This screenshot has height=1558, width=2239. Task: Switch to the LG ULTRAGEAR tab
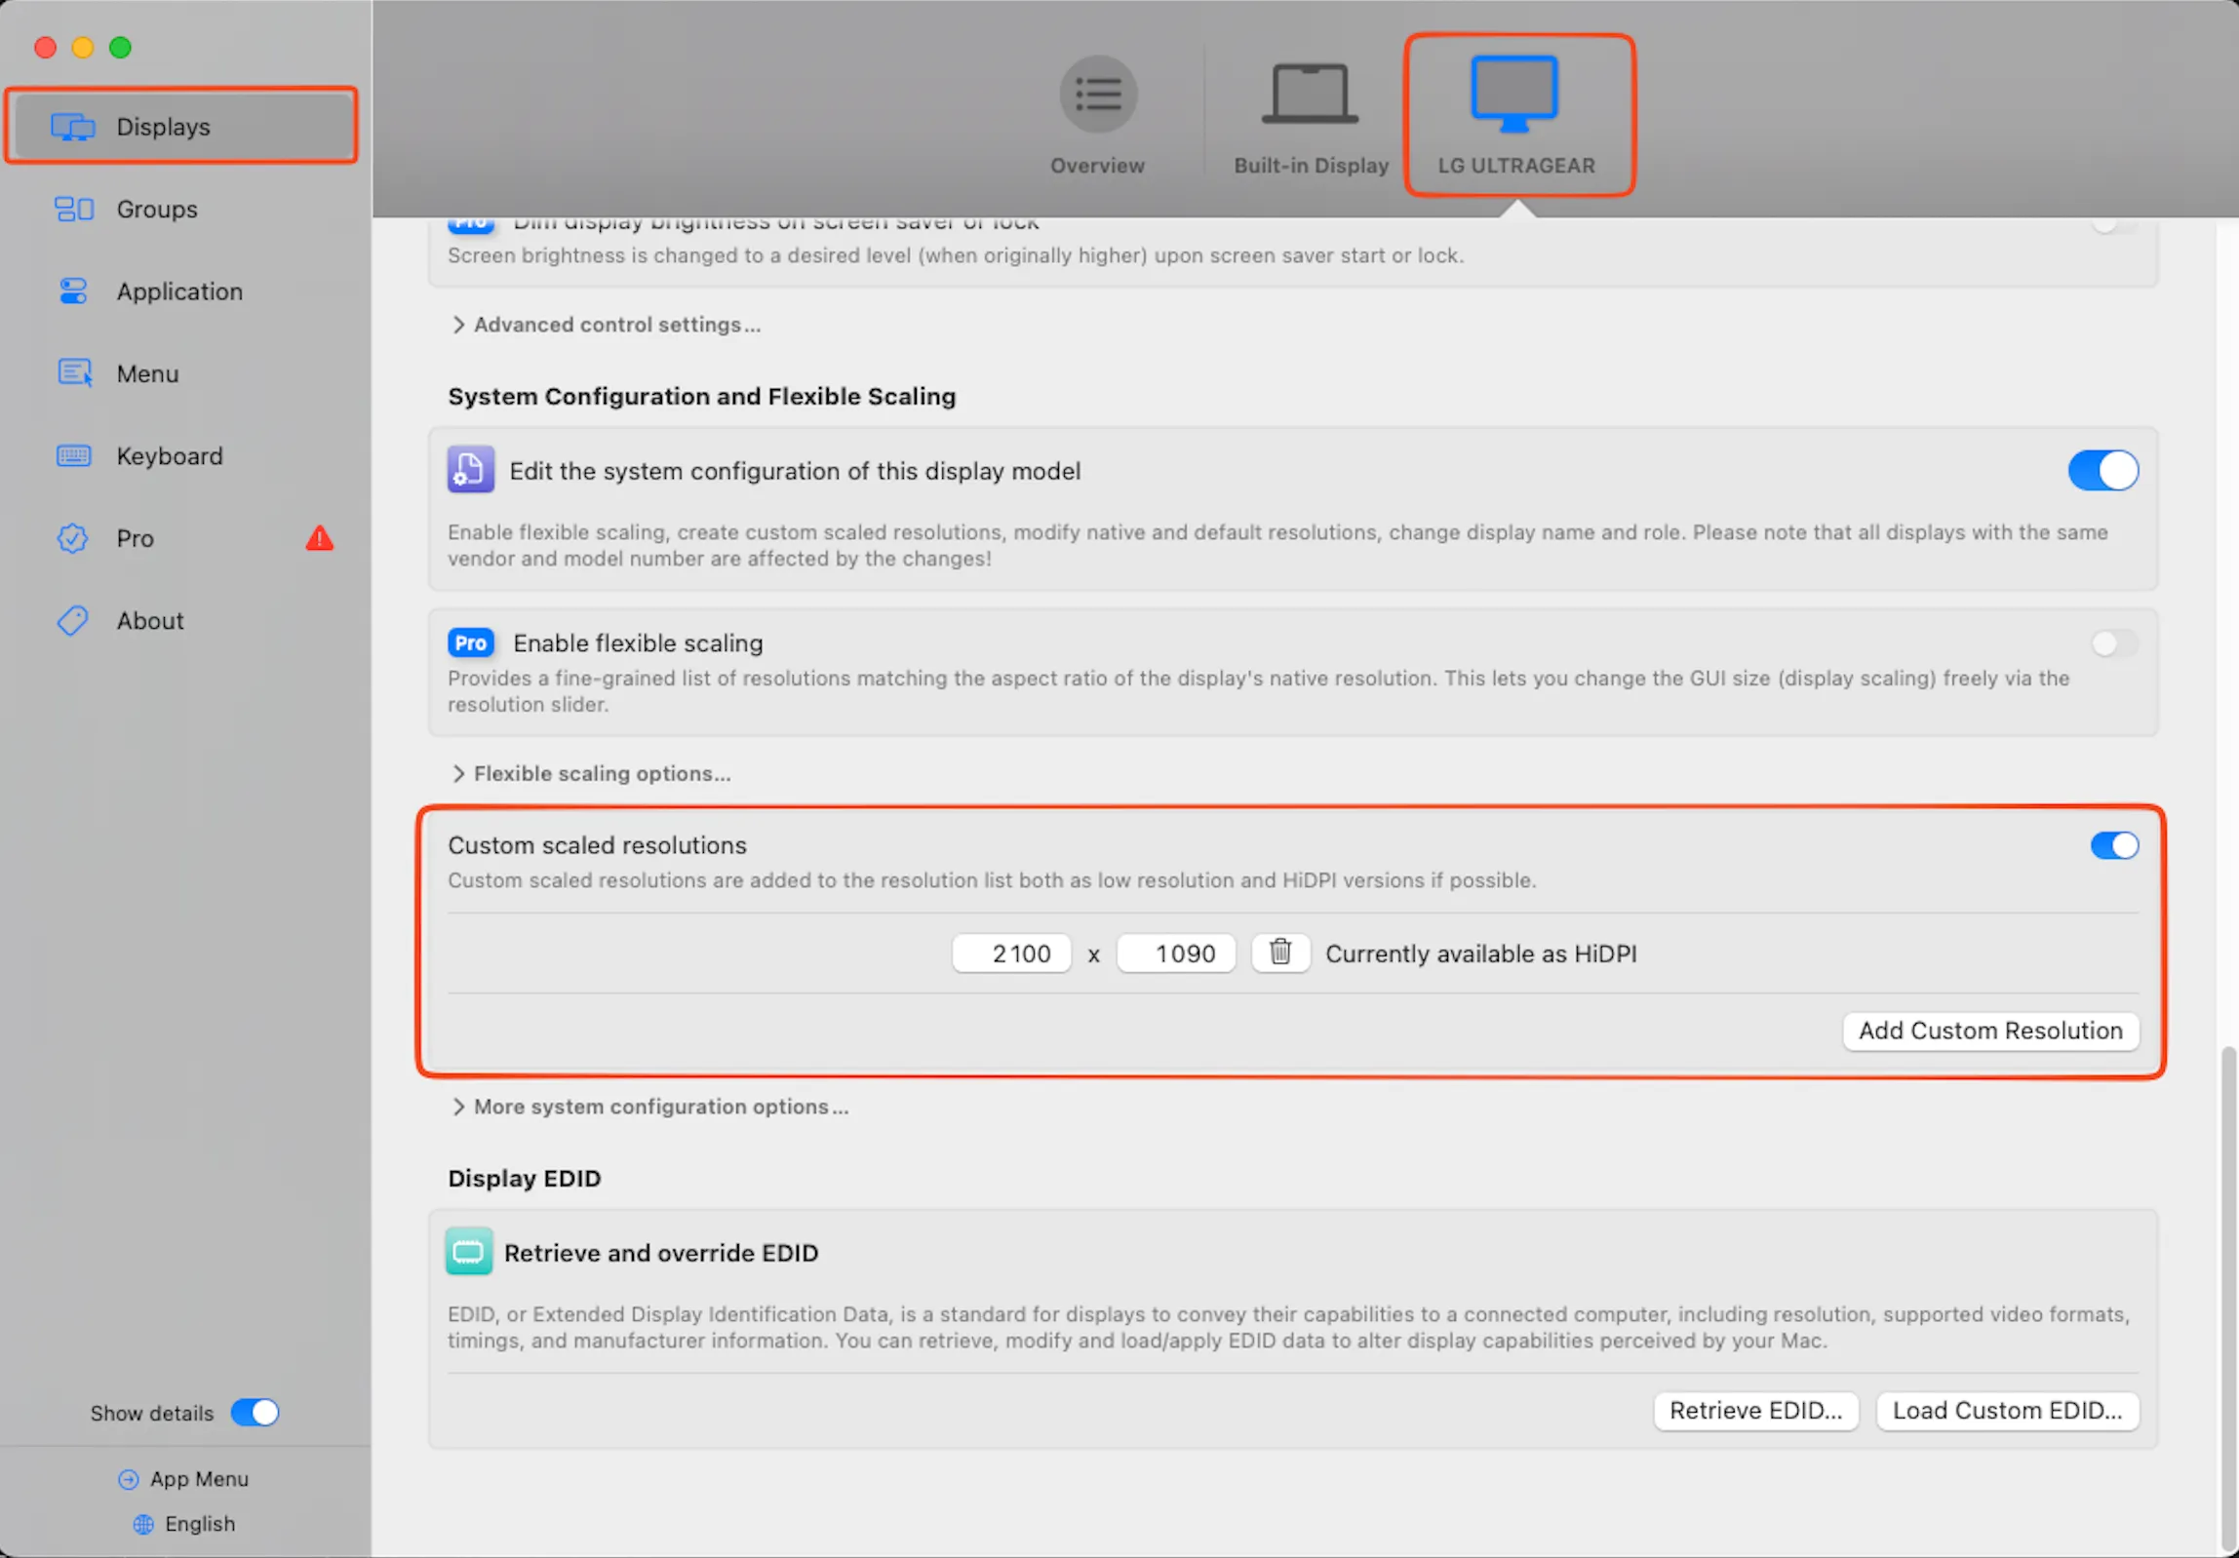click(x=1515, y=115)
